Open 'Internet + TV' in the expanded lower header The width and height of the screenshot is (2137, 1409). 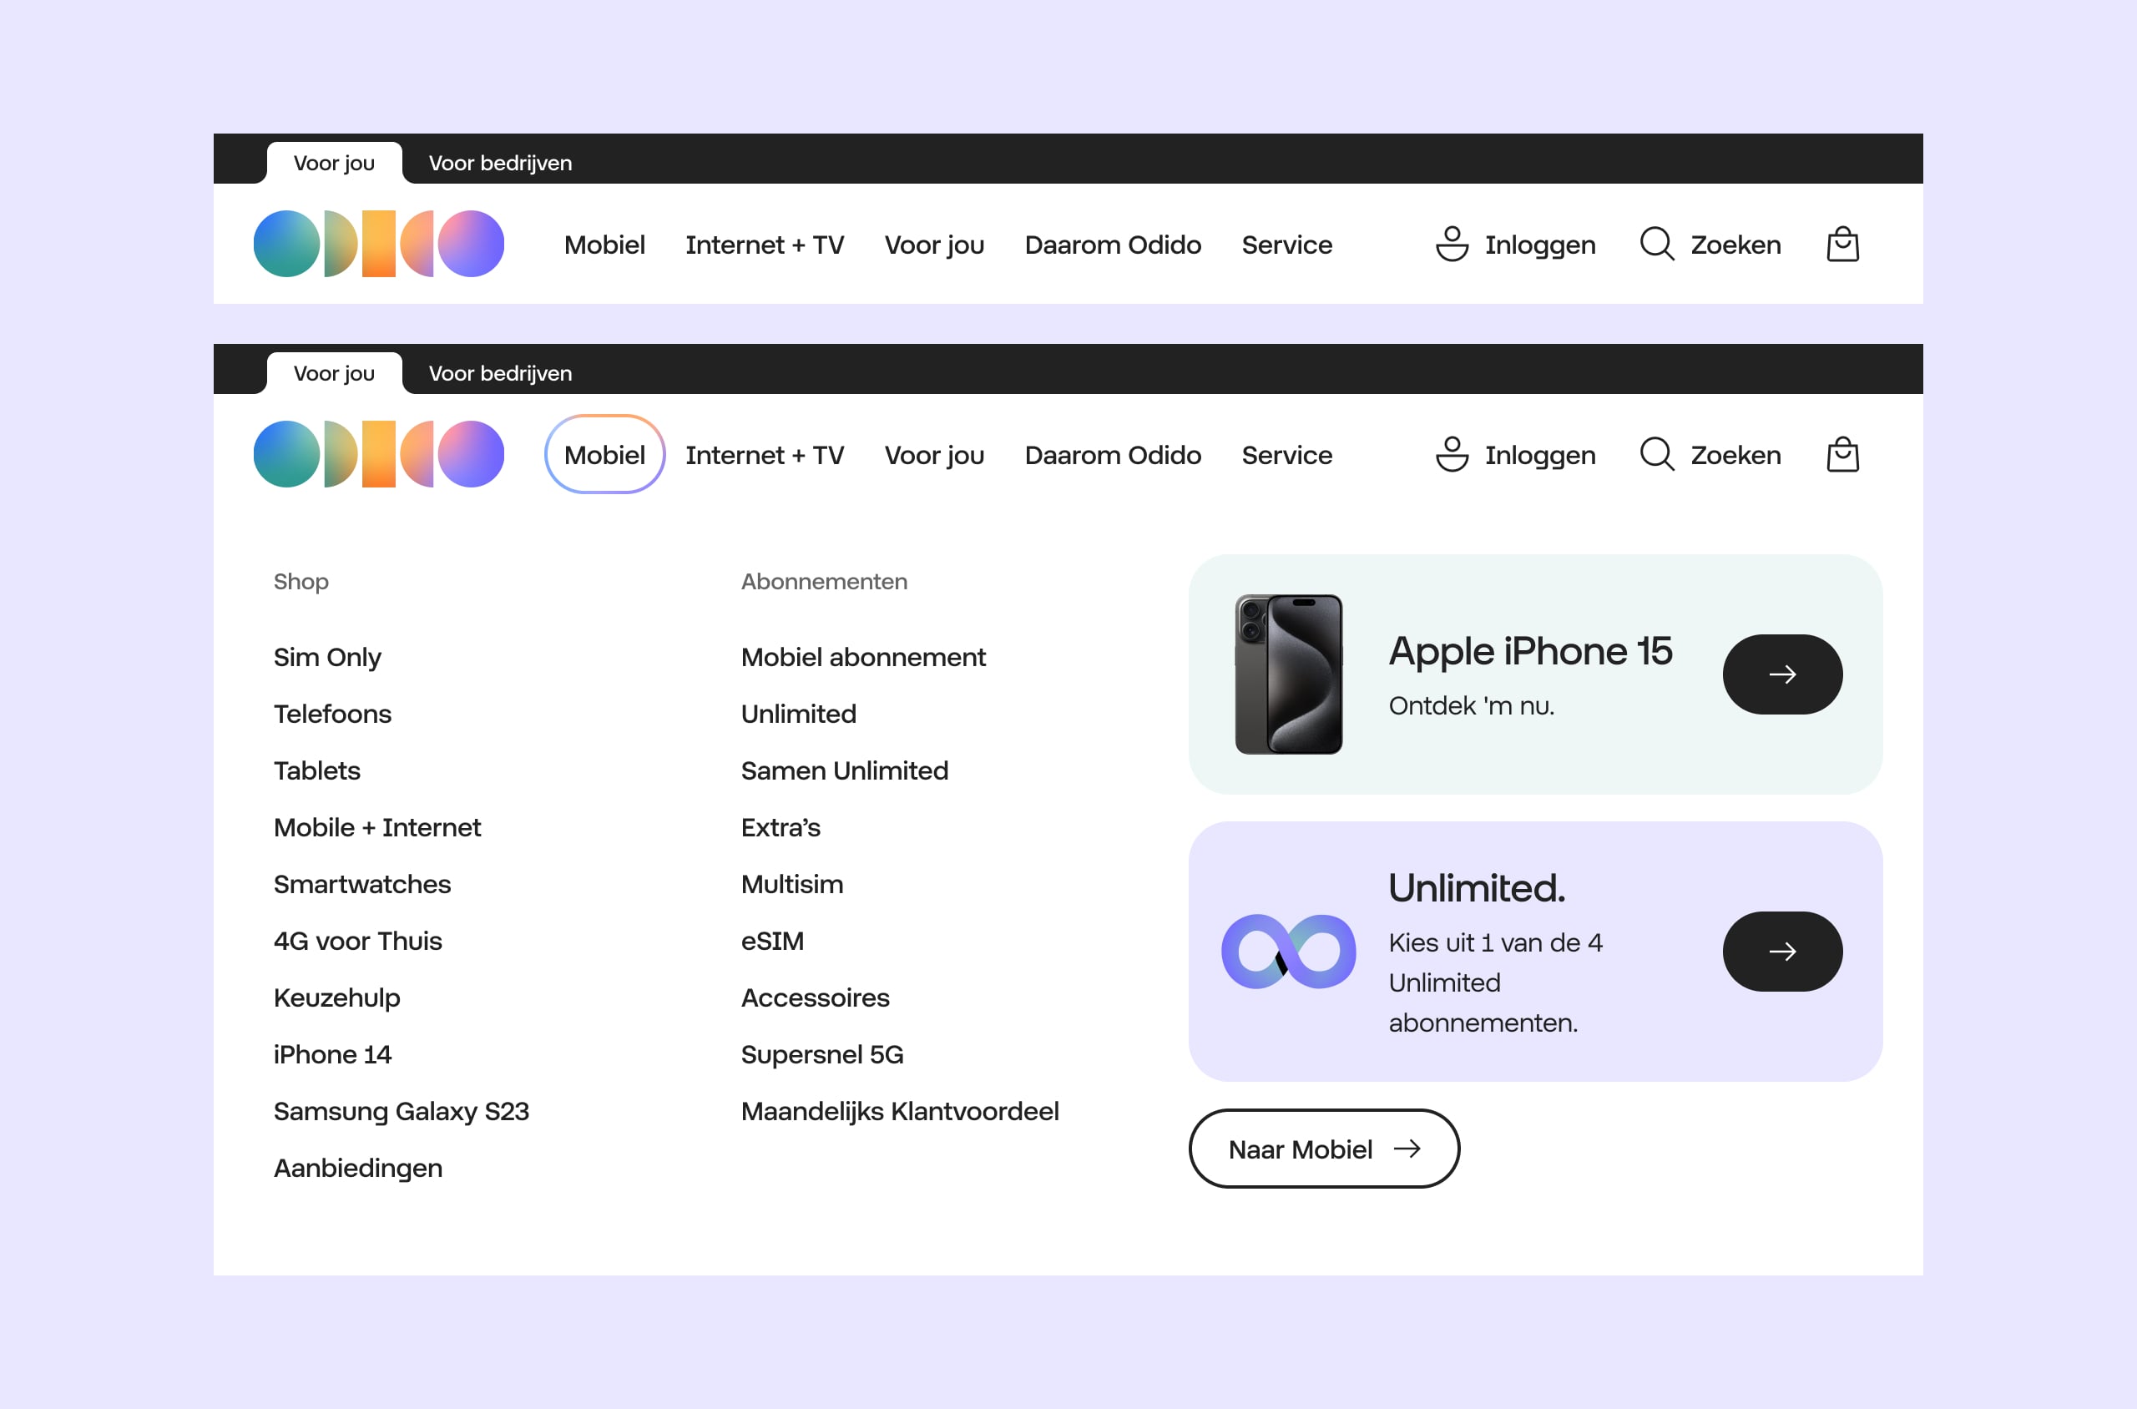765,455
